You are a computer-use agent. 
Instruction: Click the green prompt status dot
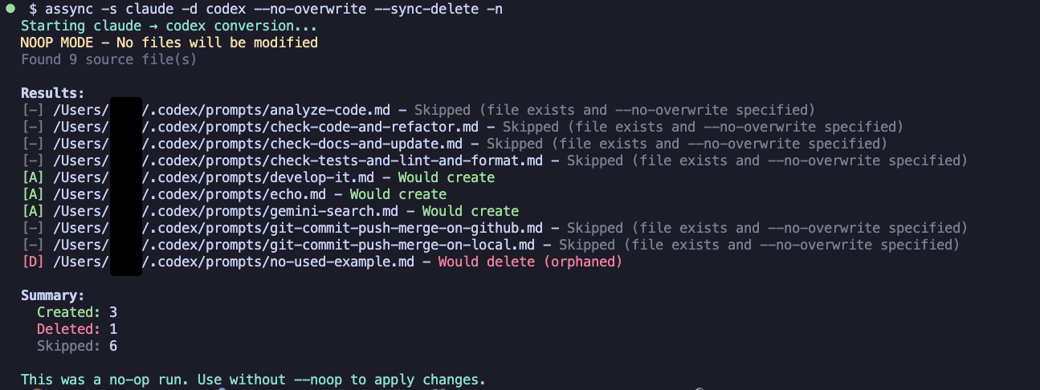pos(10,8)
